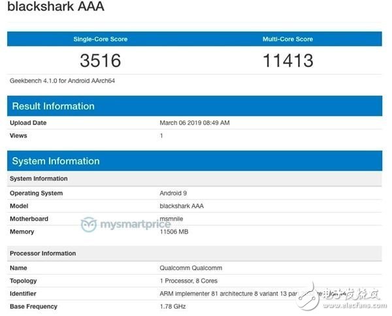Click the Processor Information subheader
This screenshot has height=316, width=392.
[x=195, y=253]
